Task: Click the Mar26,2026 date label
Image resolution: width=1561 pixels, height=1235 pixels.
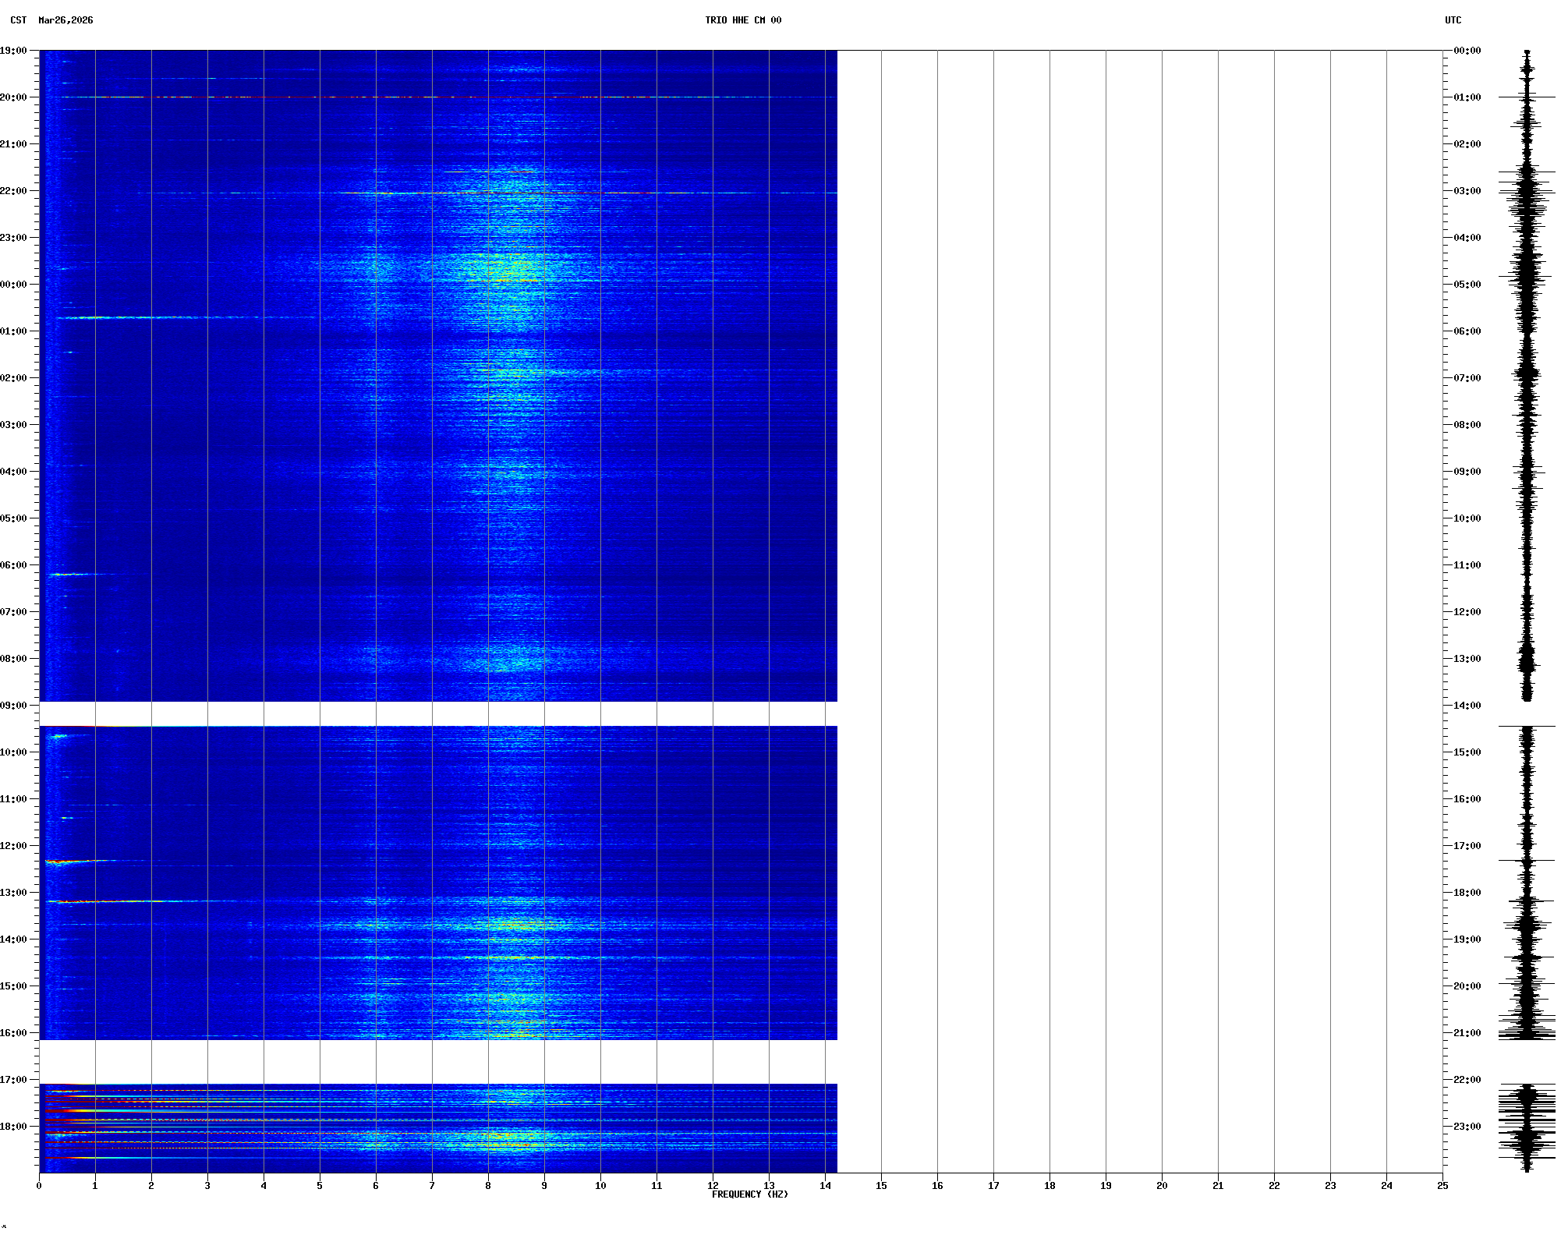Action: pos(65,20)
